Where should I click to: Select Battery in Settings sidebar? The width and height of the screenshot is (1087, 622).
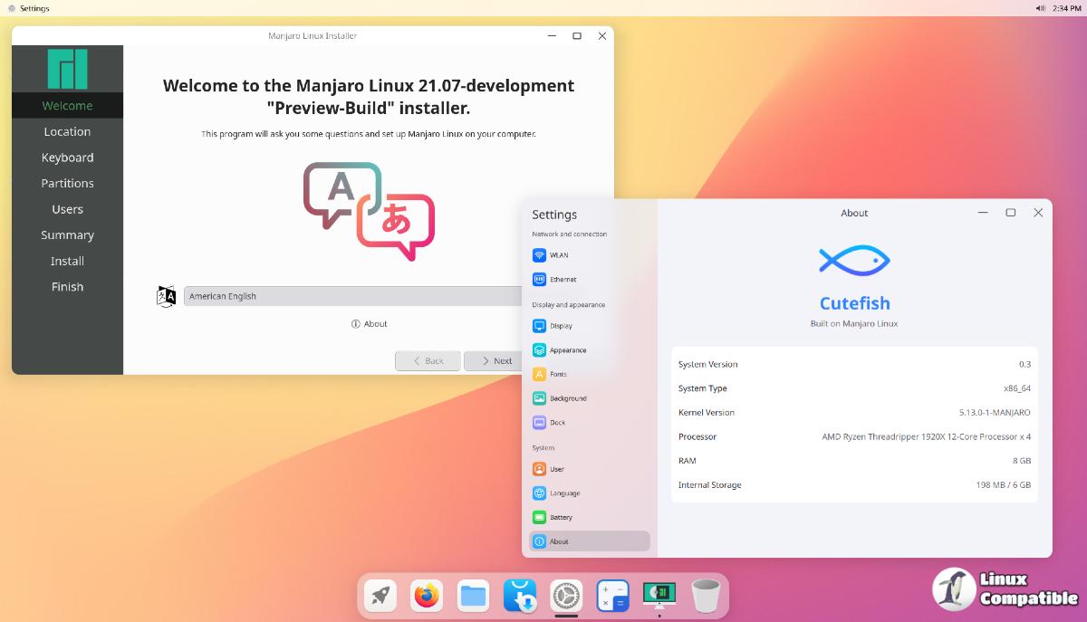[x=561, y=518]
